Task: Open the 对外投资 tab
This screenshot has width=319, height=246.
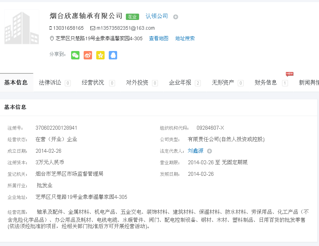Action: point(137,83)
